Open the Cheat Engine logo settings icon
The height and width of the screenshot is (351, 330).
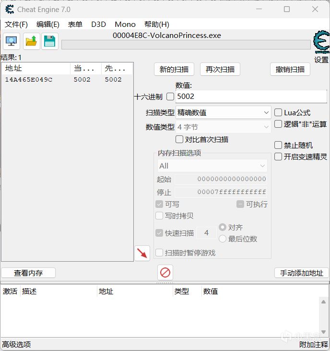click(x=321, y=42)
